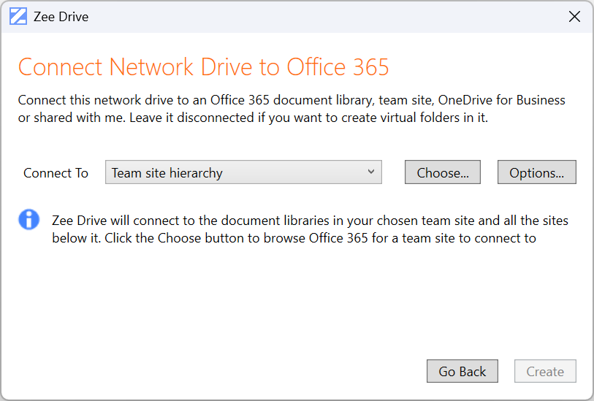The width and height of the screenshot is (594, 401).
Task: Click the 'Zee Drive' window title text
Action: click(61, 17)
